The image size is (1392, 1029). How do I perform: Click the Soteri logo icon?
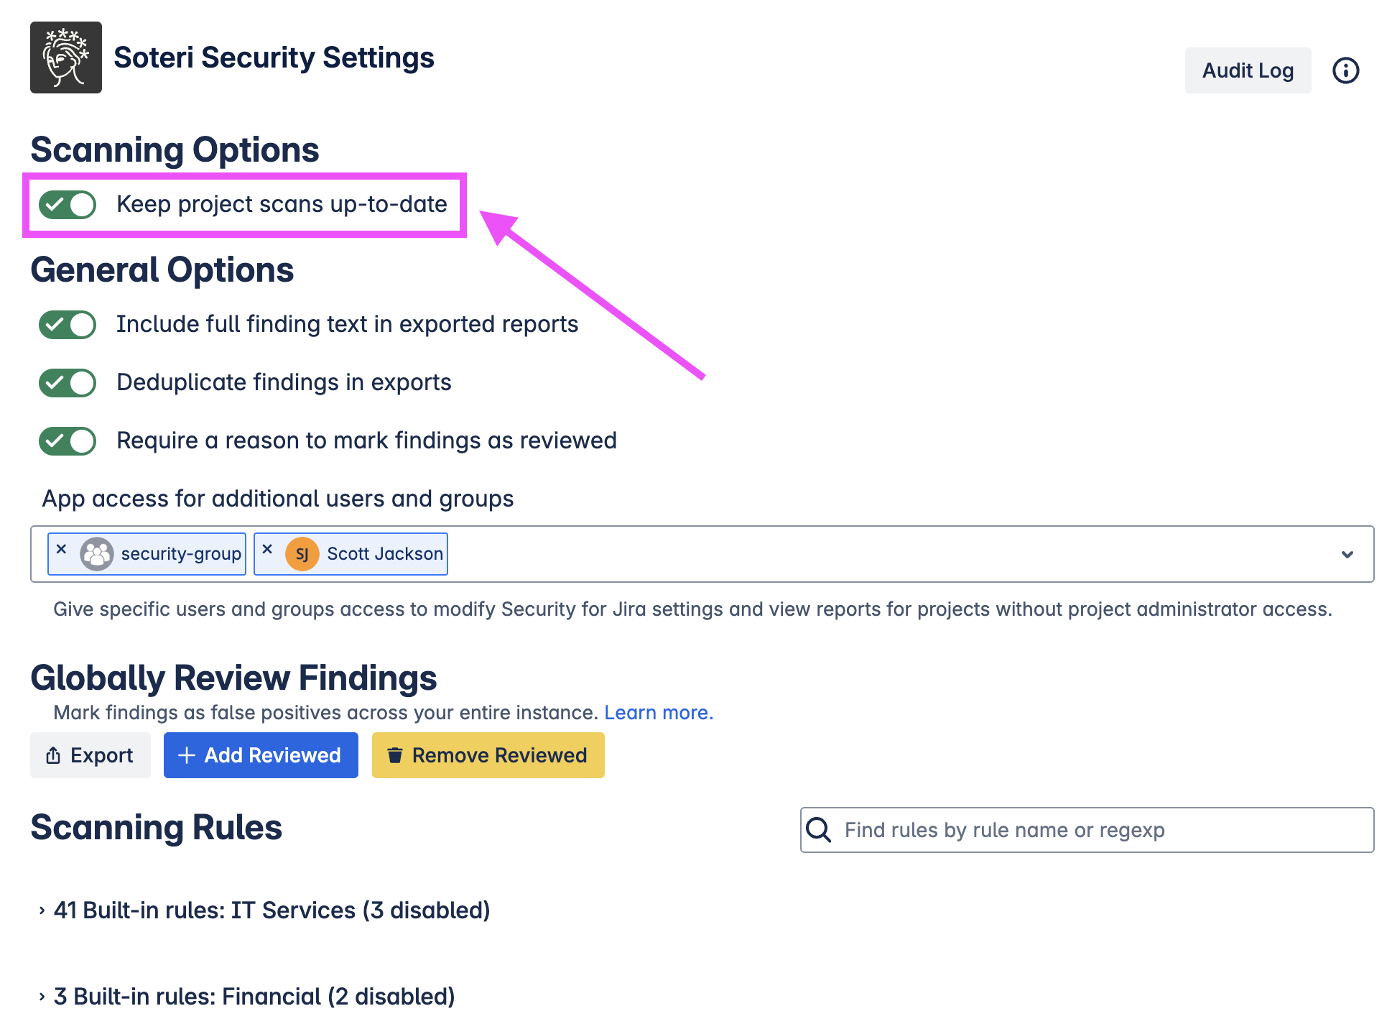point(66,57)
